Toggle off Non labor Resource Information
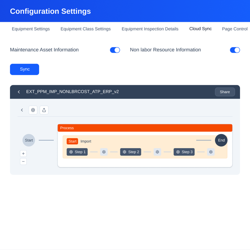Image resolution: width=250 pixels, height=250 pixels. coord(235,50)
